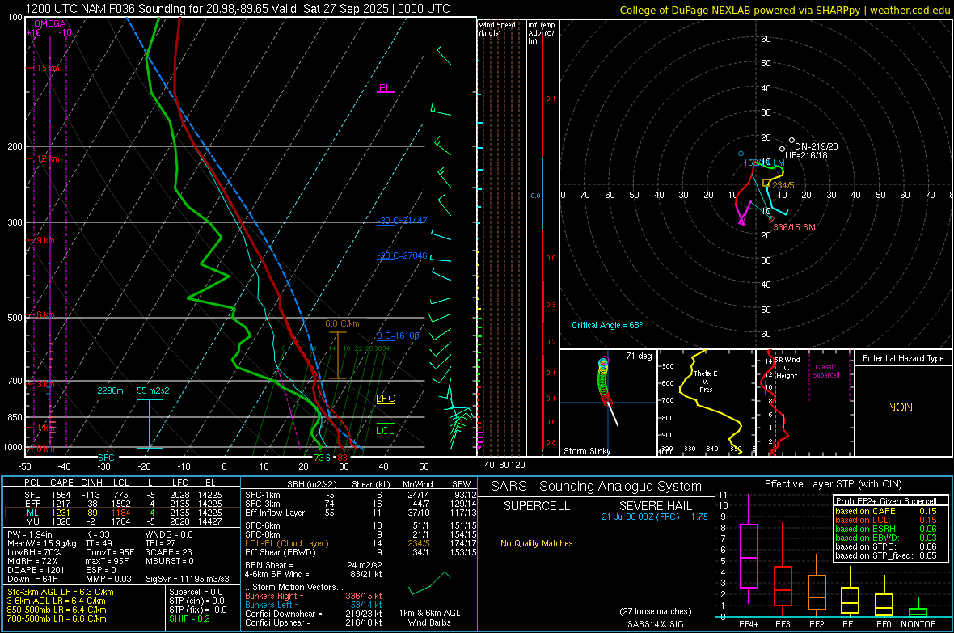Click the orange 'LCL-EL (Cloud Layer)' row
Viewport: 954px width, 633px height.
click(361, 543)
